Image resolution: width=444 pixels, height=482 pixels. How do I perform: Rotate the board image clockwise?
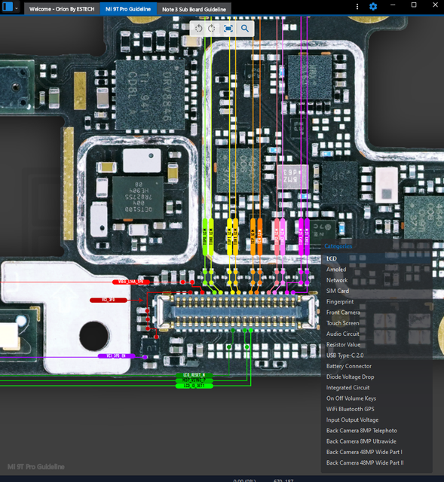[212, 29]
